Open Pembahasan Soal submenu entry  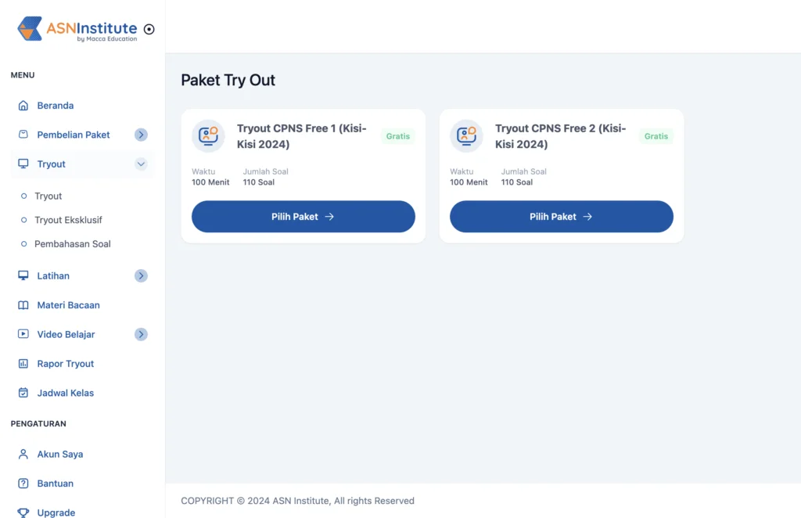click(72, 244)
